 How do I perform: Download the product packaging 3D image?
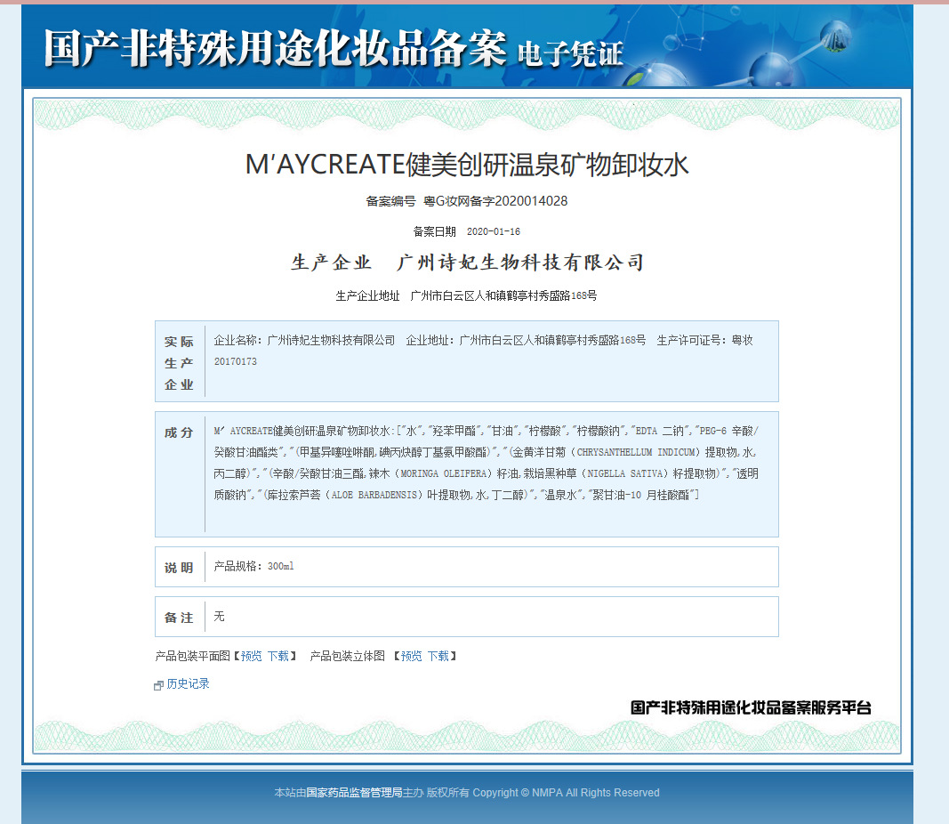point(438,657)
